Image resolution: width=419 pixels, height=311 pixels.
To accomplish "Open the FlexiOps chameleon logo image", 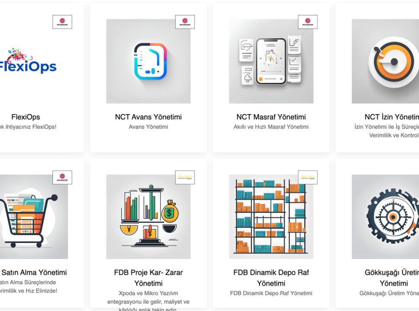I will pos(28,61).
